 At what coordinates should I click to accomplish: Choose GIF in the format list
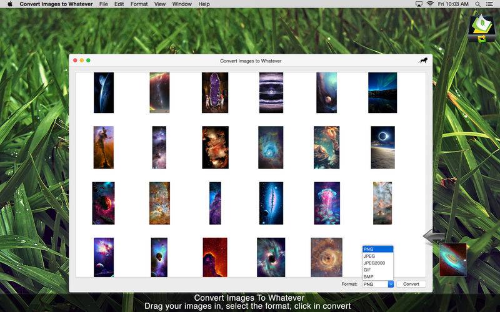(378, 270)
